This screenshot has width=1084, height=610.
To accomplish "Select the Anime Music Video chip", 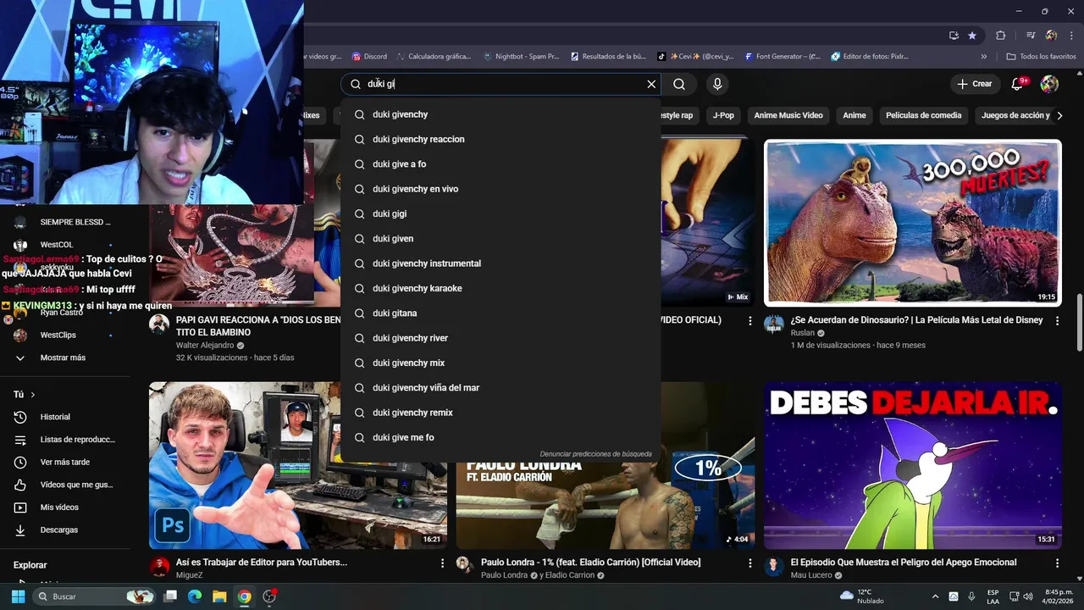I will click(788, 115).
